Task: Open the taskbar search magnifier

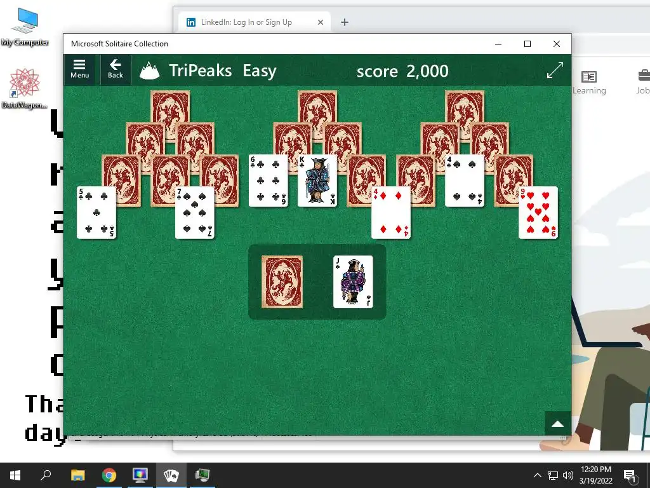Action: 46,475
